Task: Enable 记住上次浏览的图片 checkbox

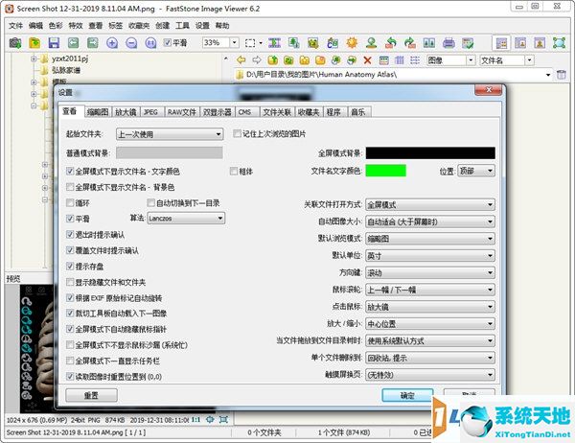Action: [x=237, y=133]
